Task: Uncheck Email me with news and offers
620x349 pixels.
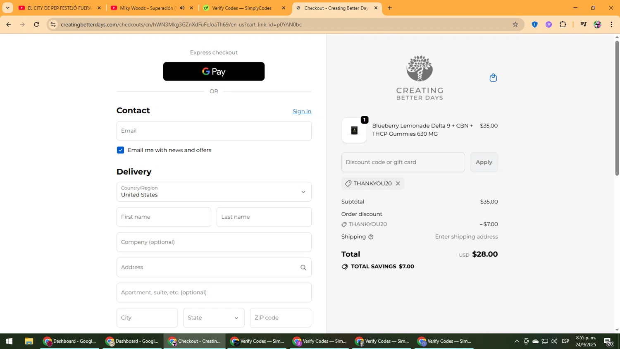Action: 120,150
